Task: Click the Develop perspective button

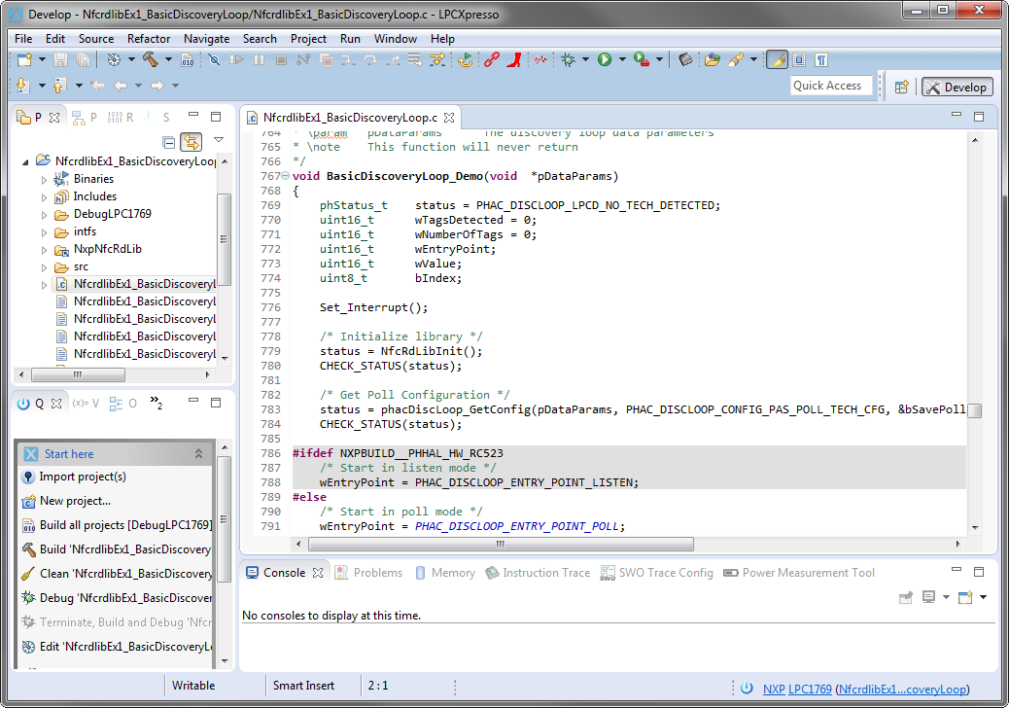Action: coord(957,87)
